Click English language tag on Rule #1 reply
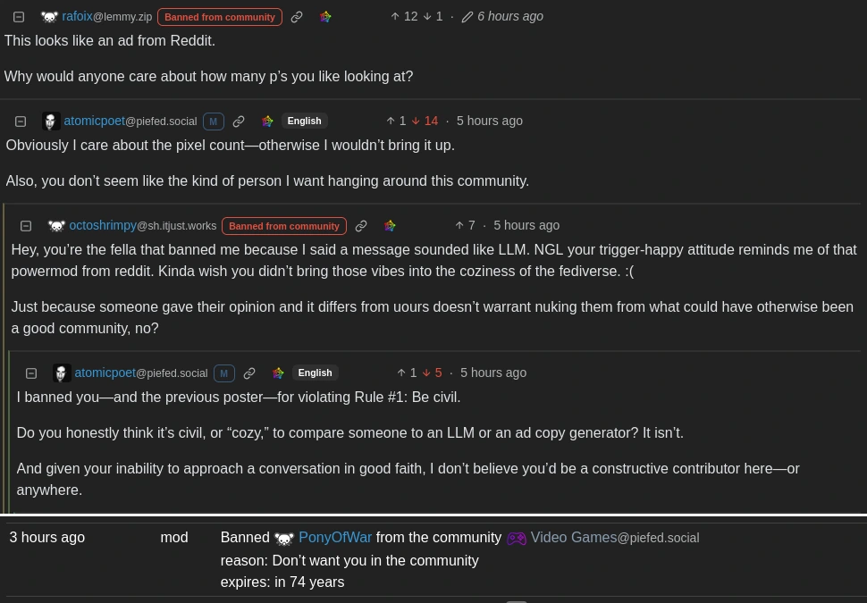The width and height of the screenshot is (867, 603). click(x=315, y=373)
